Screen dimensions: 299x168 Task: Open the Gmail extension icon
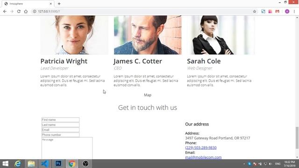(x=277, y=11)
